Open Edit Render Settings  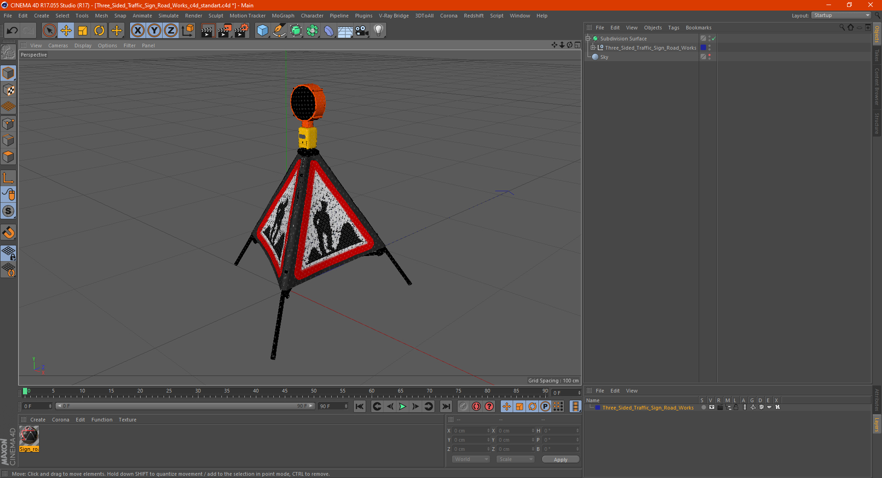tap(242, 31)
